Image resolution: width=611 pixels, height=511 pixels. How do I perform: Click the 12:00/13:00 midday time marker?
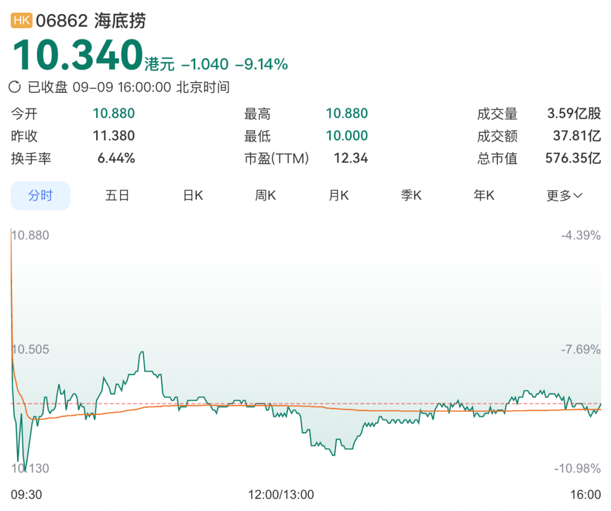(x=281, y=495)
